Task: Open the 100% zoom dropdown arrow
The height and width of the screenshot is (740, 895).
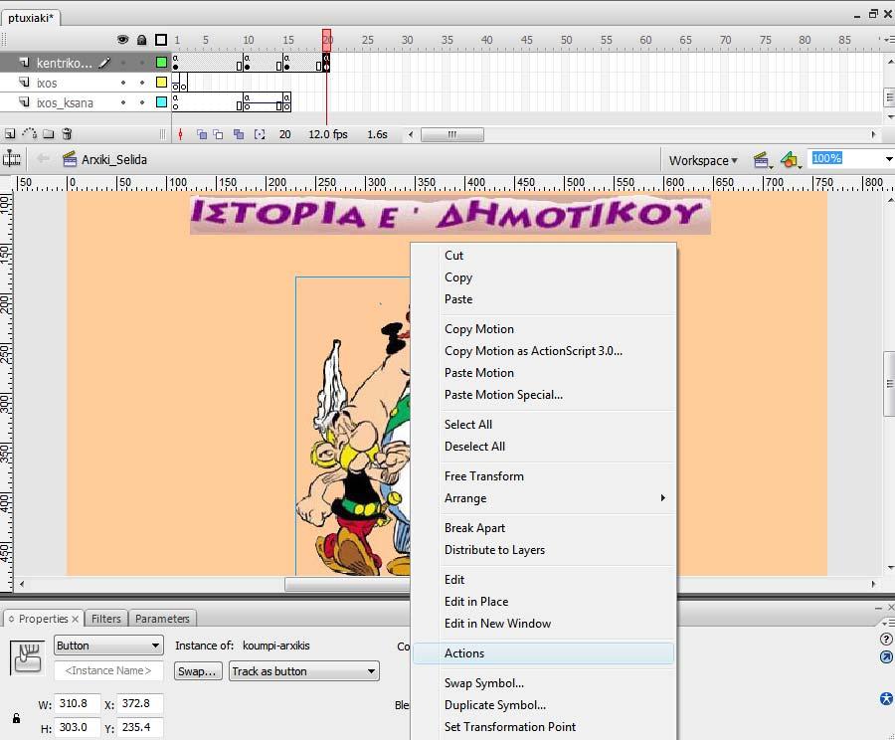Action: pos(889,159)
